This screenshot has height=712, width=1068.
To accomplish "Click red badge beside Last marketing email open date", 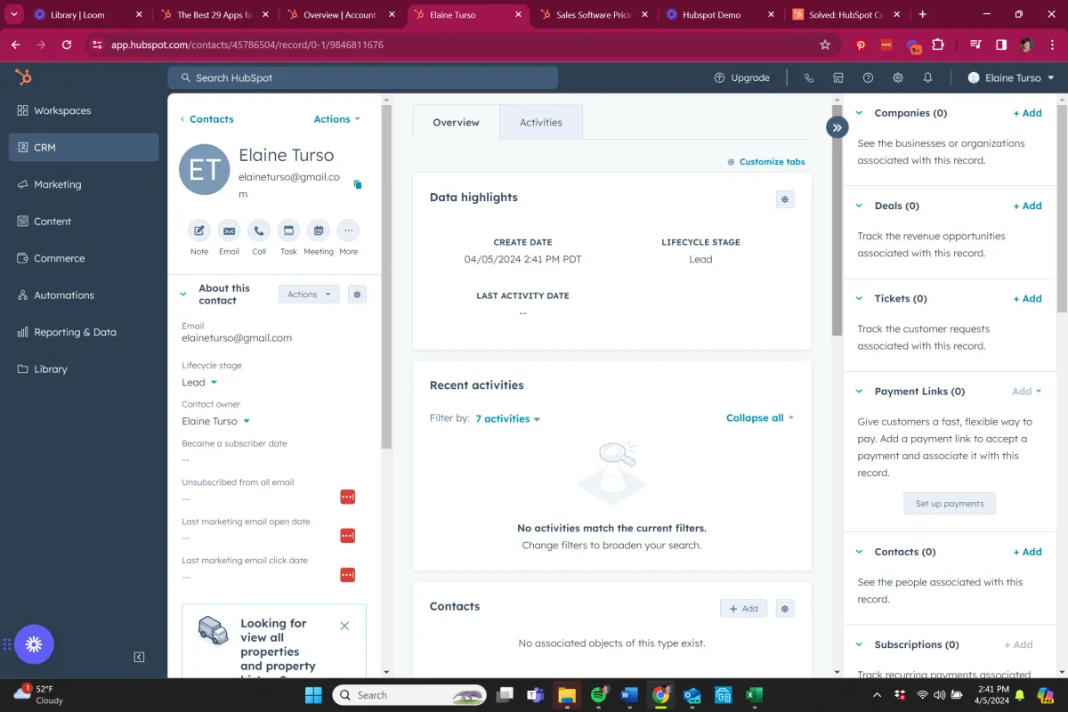I will pyautogui.click(x=348, y=536).
